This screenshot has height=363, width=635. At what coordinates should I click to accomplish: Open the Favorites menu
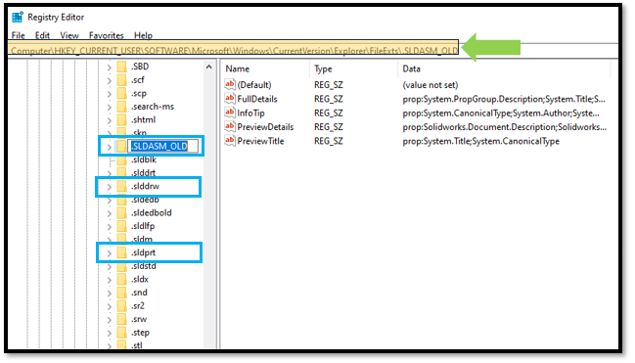click(106, 35)
